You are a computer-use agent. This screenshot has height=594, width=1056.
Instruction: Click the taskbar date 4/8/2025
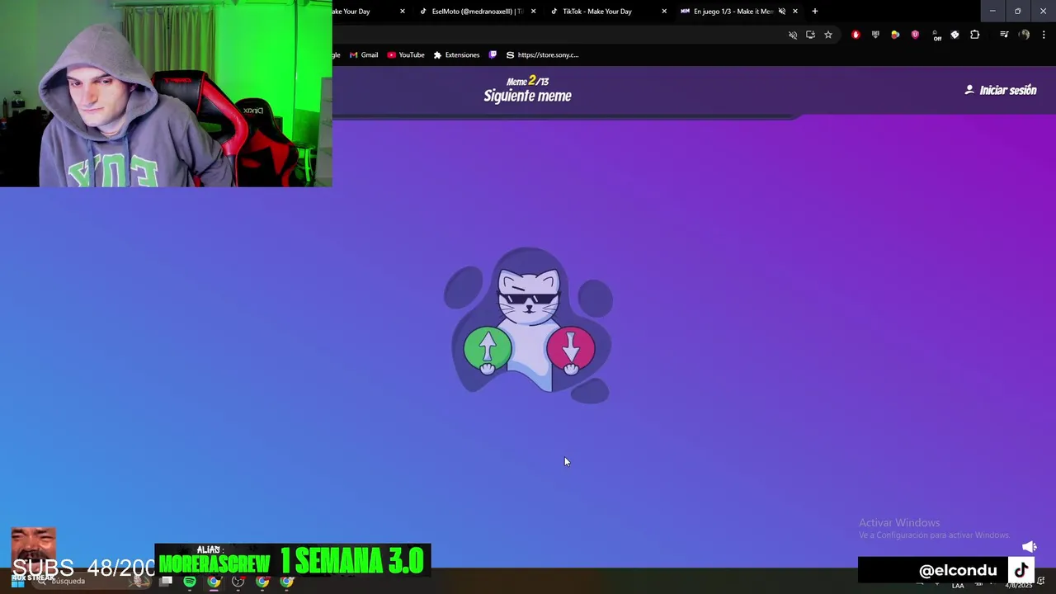click(1019, 585)
